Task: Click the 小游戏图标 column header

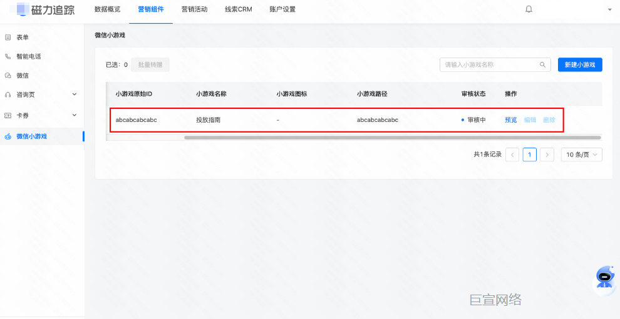Action: click(292, 94)
